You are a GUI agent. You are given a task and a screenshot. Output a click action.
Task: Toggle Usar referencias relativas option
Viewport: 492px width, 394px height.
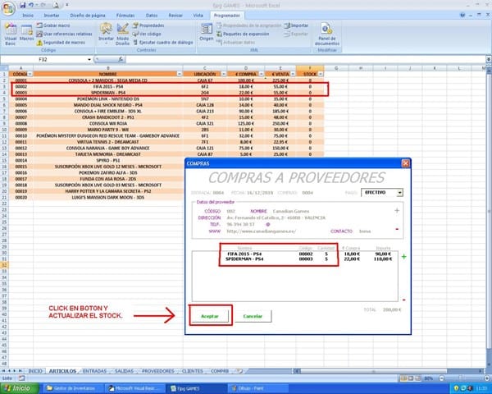[67, 32]
